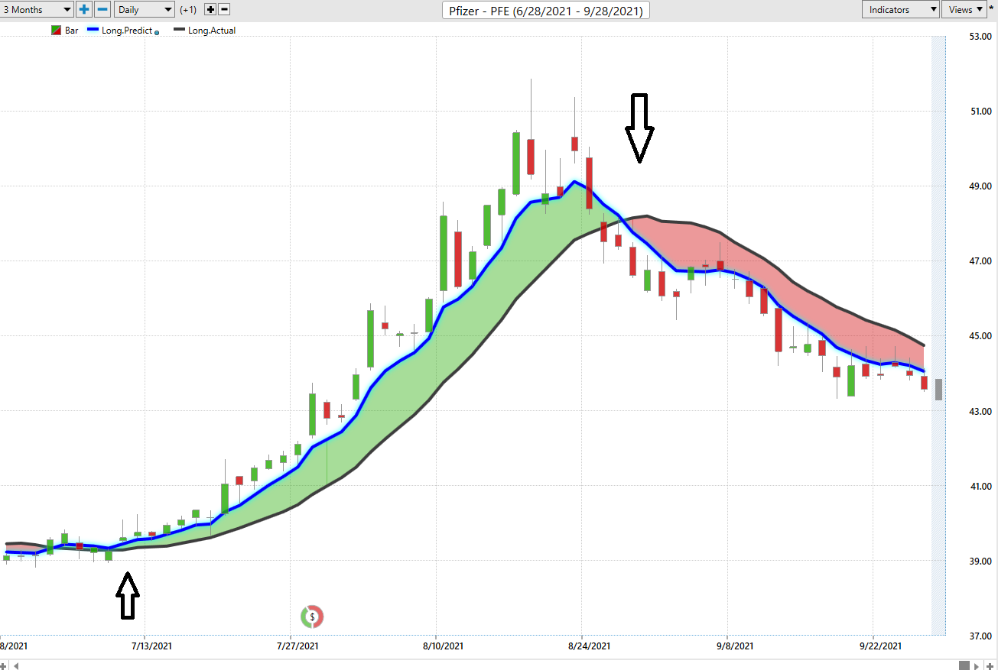The width and height of the screenshot is (998, 670).
Task: Click the black minus forecast decrement button
Action: click(x=224, y=10)
